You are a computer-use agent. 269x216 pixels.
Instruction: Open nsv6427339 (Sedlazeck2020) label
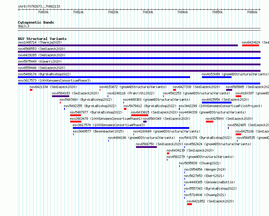[x=196, y=87]
